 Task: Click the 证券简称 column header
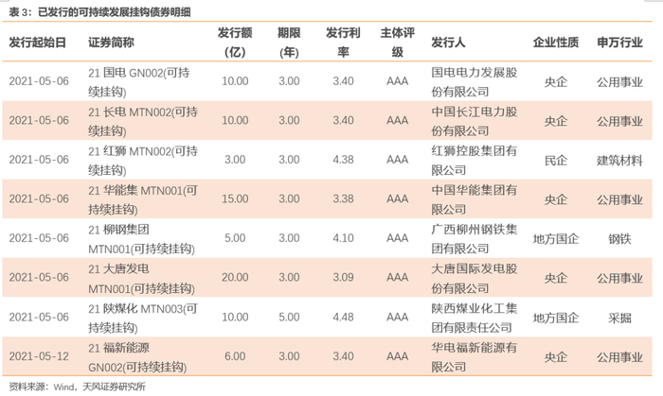(x=111, y=43)
